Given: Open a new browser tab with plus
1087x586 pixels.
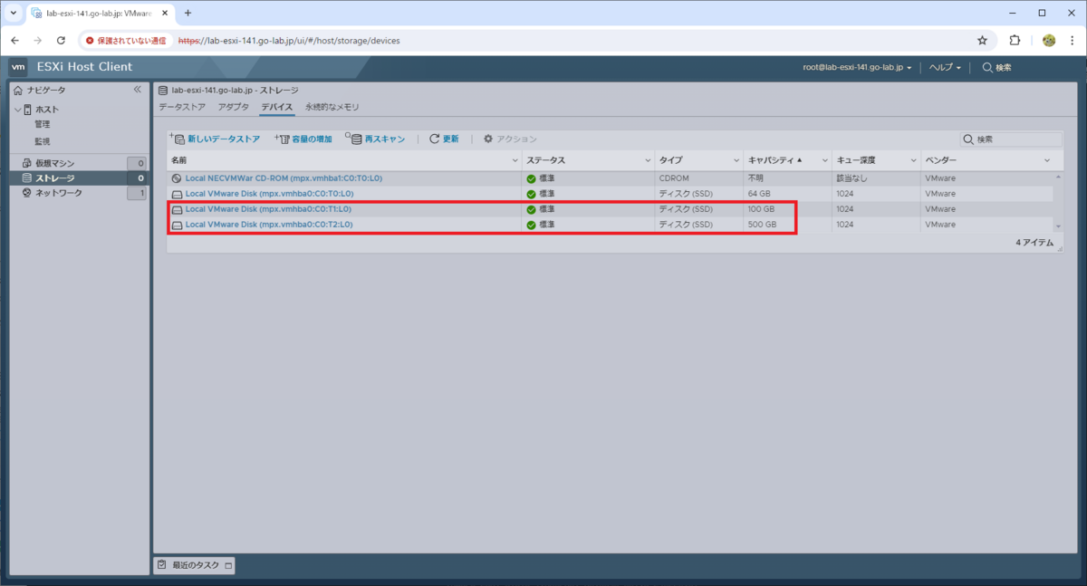Looking at the screenshot, I should [x=188, y=13].
